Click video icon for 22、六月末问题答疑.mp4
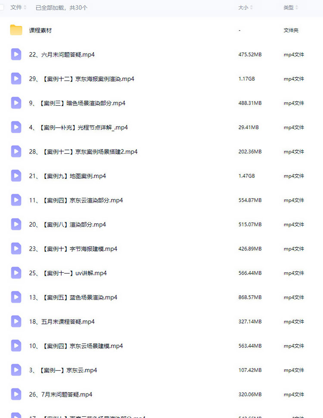Image resolution: width=323 pixels, height=418 pixels. 16,54
